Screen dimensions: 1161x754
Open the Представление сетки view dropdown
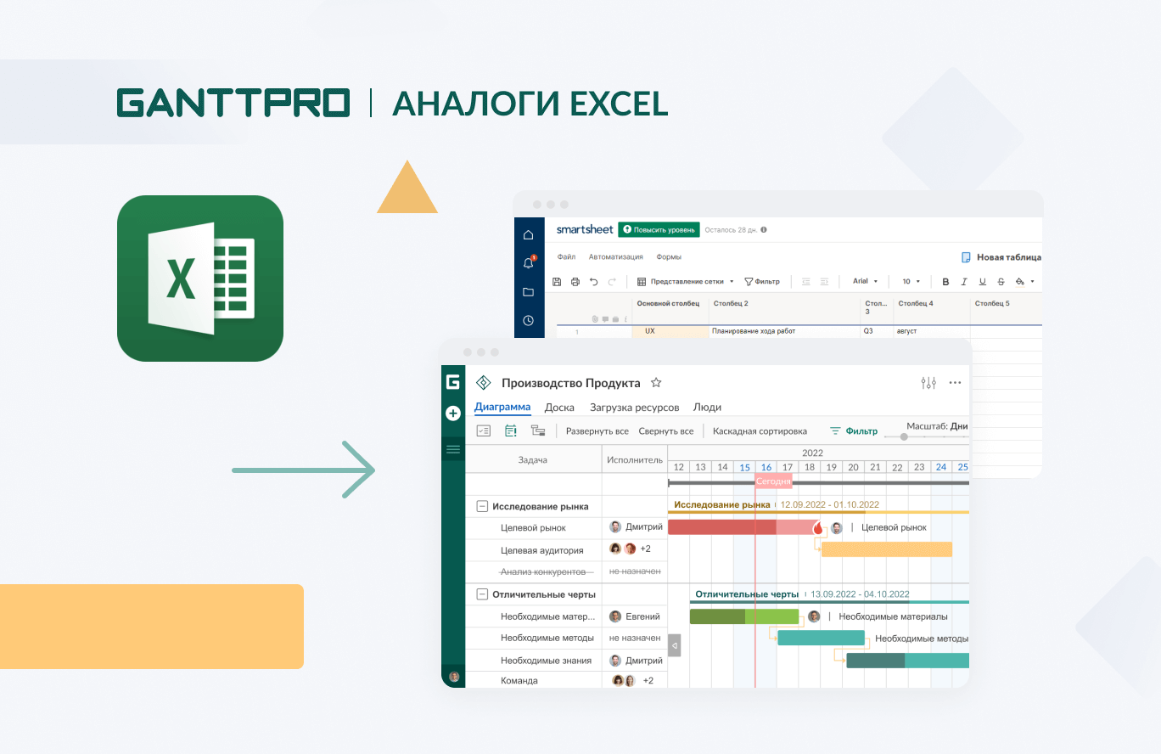pyautogui.click(x=686, y=281)
